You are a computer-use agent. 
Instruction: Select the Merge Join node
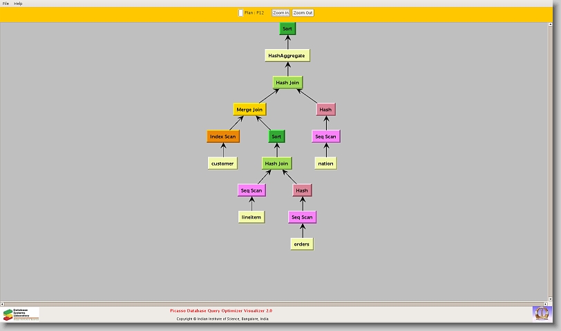click(x=249, y=109)
